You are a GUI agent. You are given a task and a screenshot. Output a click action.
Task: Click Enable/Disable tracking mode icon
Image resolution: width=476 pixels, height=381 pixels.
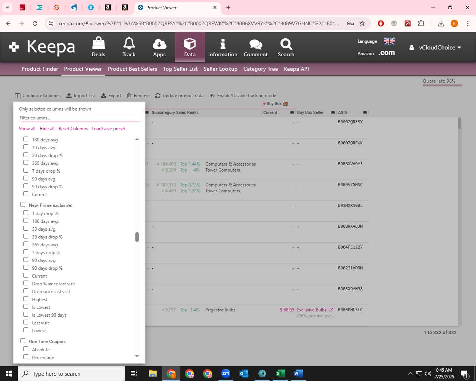(x=212, y=96)
